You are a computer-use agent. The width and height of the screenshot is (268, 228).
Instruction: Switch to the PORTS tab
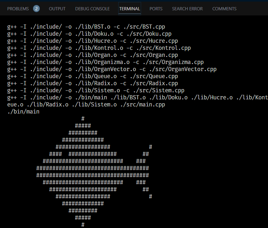156,9
